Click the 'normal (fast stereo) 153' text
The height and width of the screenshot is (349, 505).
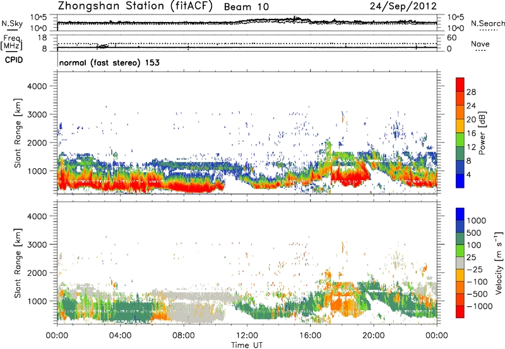pos(109,62)
